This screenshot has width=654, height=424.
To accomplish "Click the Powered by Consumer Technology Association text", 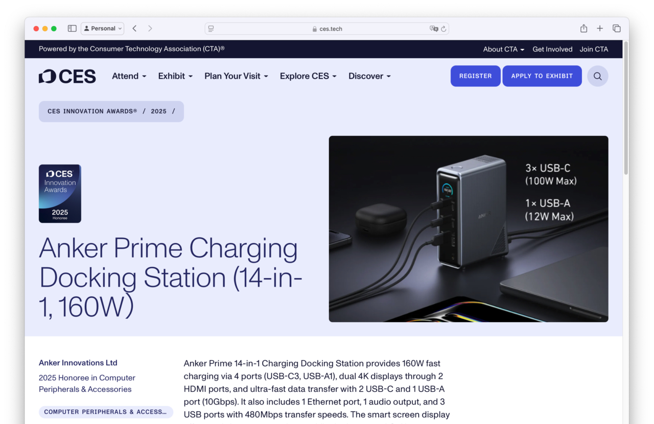I will (132, 49).
